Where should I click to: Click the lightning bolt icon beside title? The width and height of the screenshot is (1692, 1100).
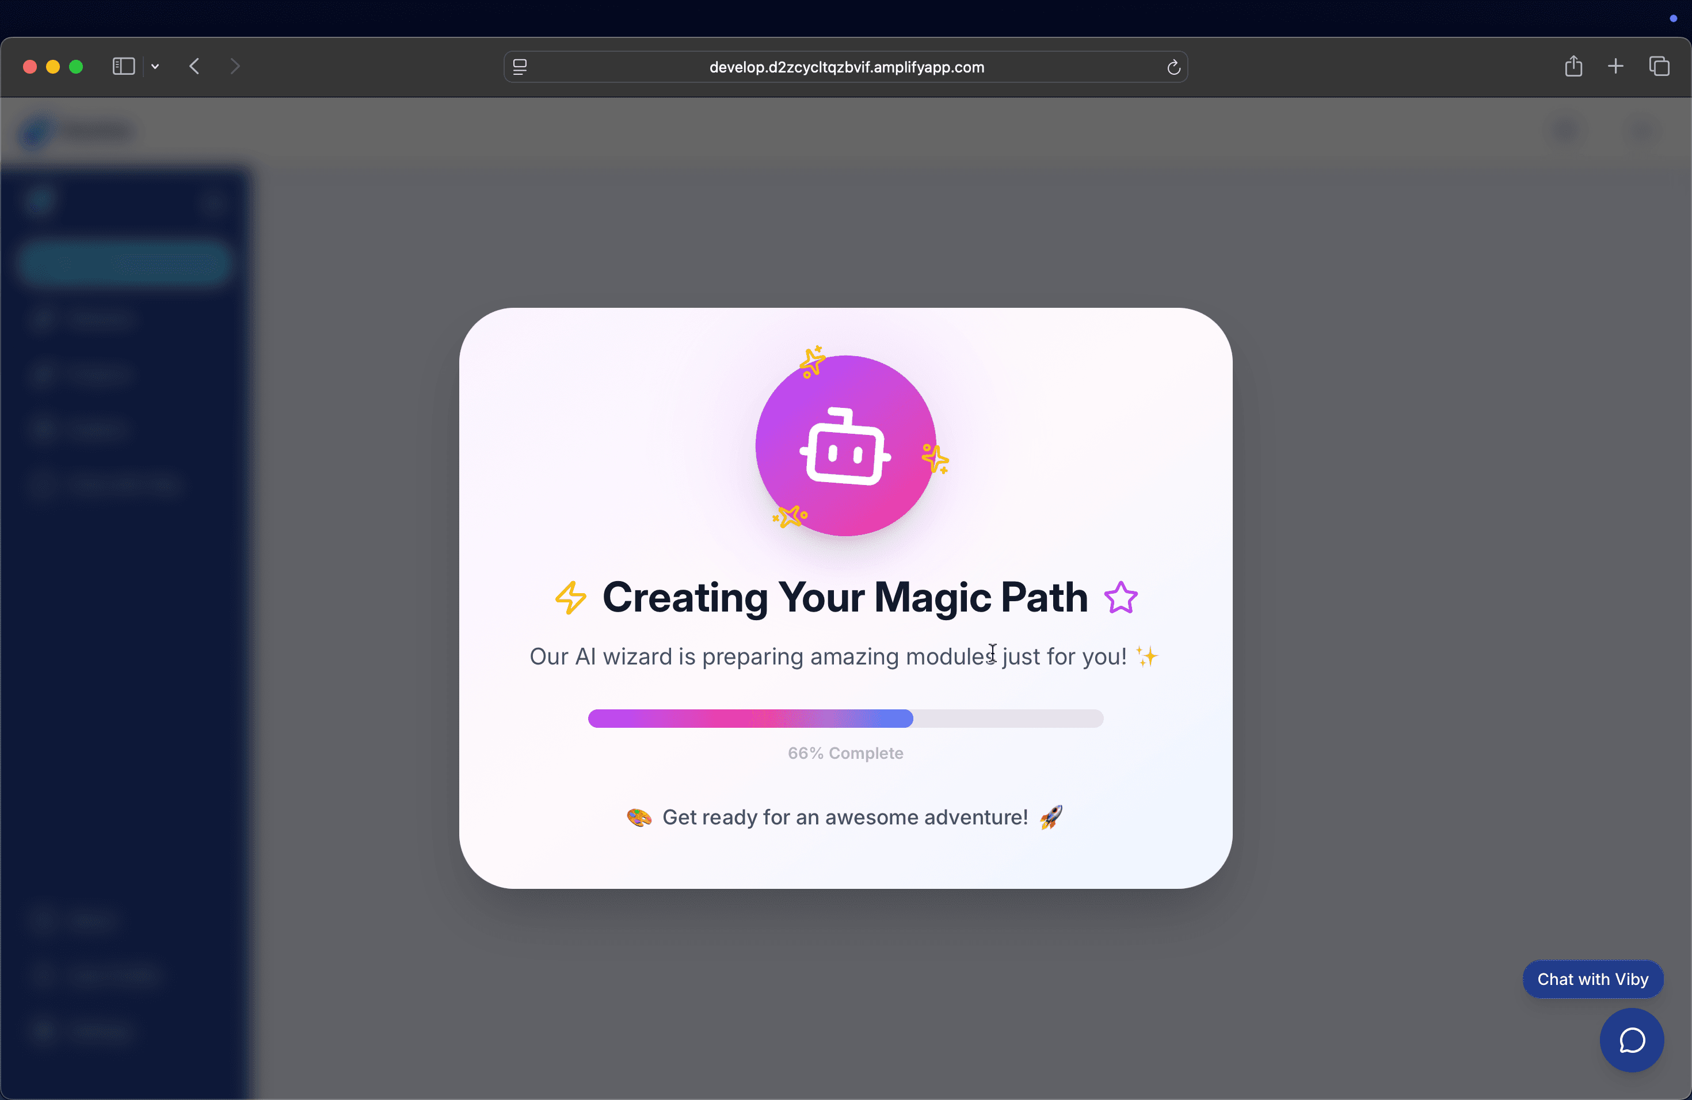[571, 598]
